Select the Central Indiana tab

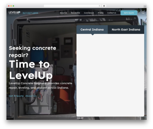(x=92, y=30)
